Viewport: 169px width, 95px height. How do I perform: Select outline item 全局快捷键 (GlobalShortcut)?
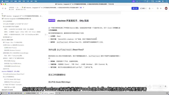[12, 66]
